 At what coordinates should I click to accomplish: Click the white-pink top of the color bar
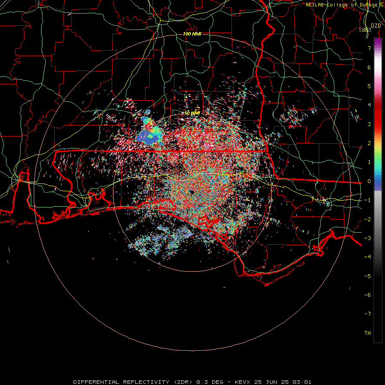tap(378, 64)
